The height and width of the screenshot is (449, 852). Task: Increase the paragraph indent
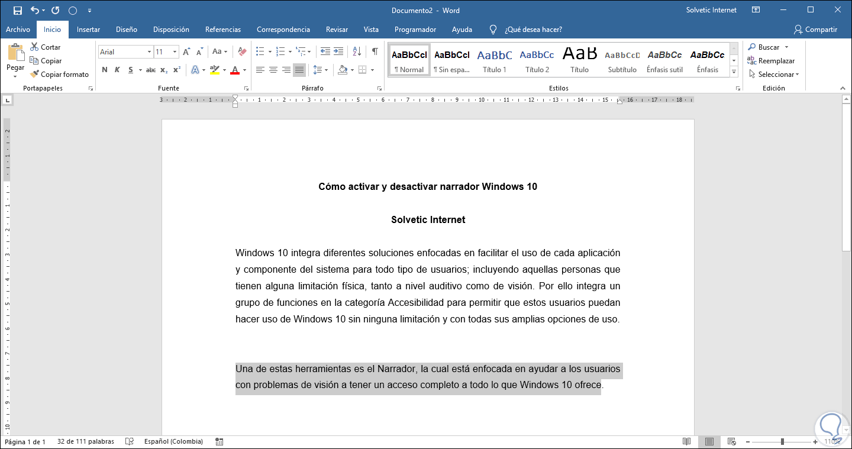[338, 52]
